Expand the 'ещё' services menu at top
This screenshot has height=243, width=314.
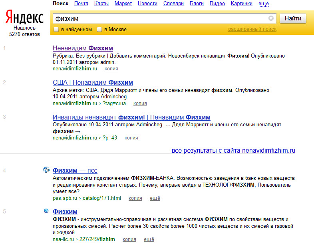tap(264, 4)
